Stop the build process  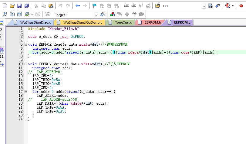[x=38, y=14]
